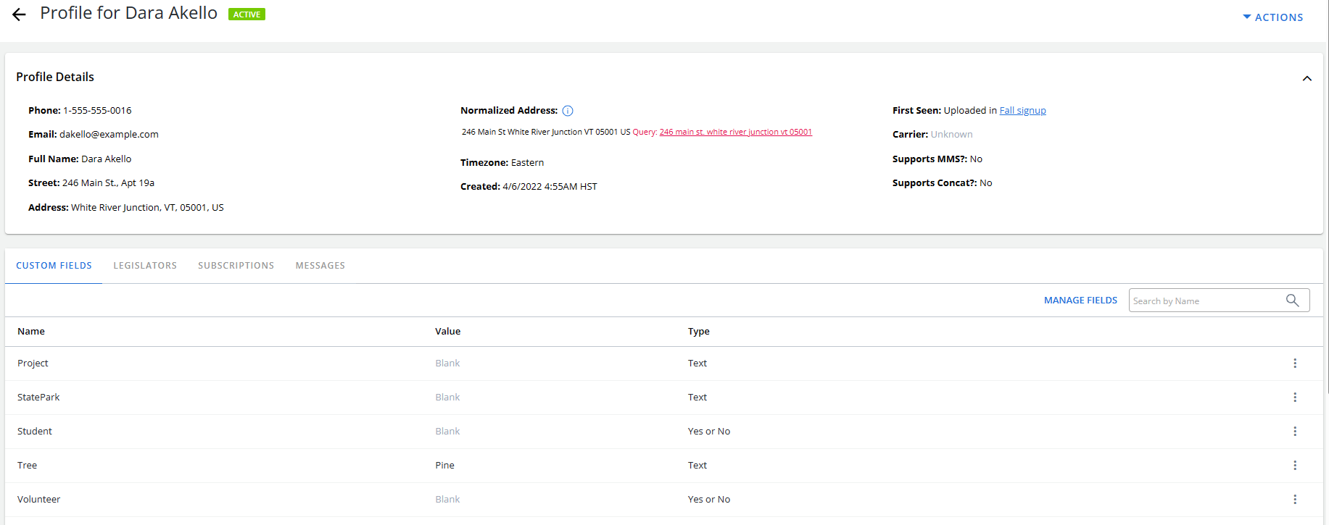This screenshot has width=1329, height=525.
Task: Open the normalized address query link
Action: (x=735, y=132)
